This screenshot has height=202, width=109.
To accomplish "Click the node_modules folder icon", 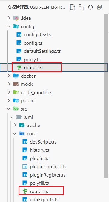I will (16, 92).
